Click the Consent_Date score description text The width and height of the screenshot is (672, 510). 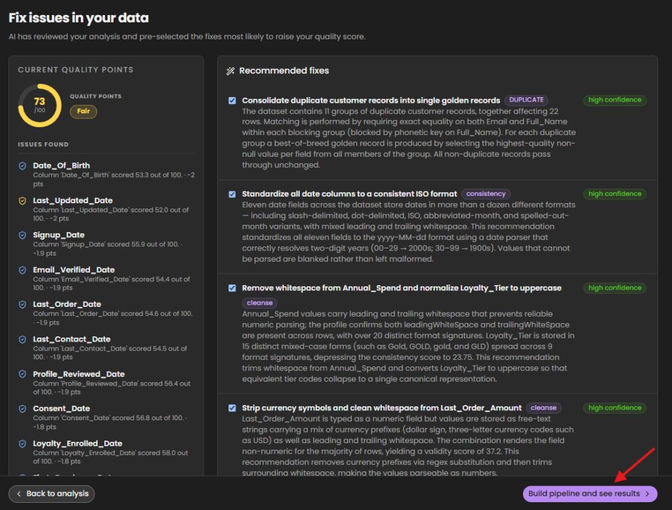(110, 422)
